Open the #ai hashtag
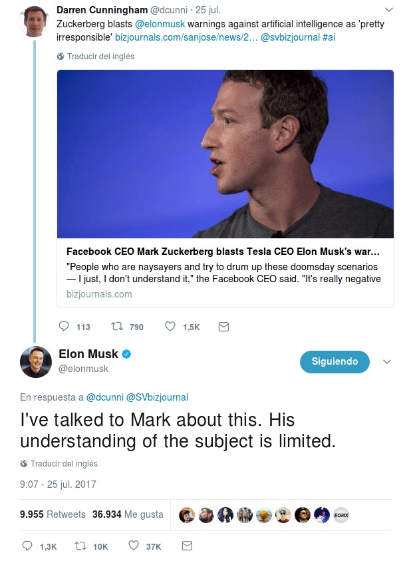This screenshot has width=415, height=563. [x=329, y=37]
